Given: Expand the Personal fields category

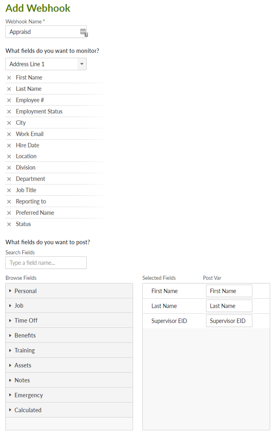Looking at the screenshot, I should click(69, 291).
